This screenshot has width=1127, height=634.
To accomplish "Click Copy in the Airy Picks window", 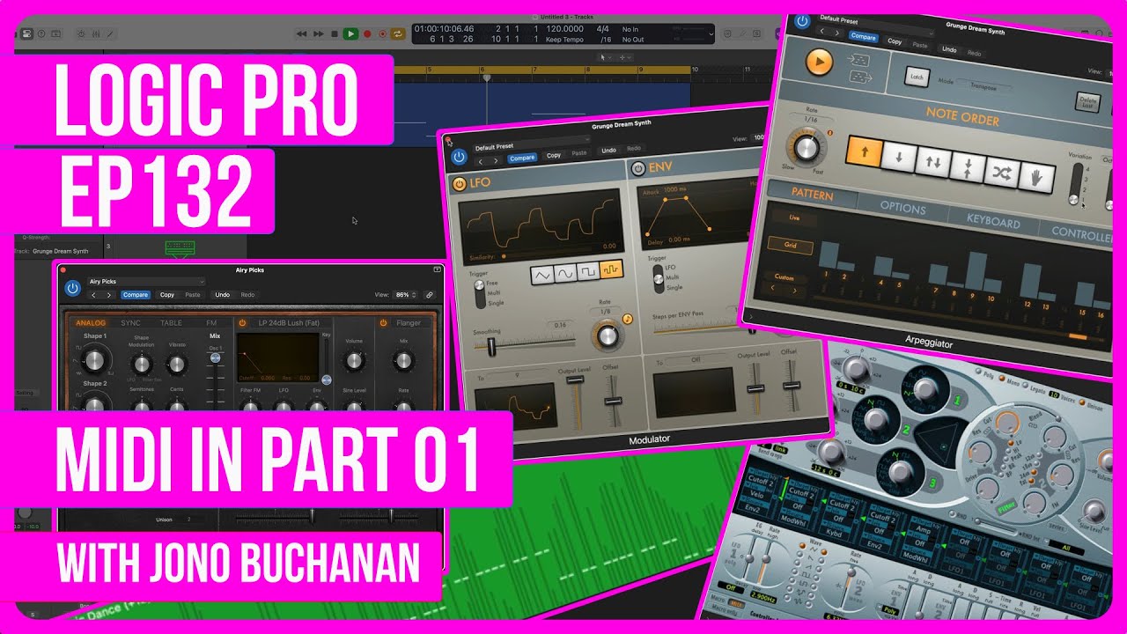I will tap(166, 295).
